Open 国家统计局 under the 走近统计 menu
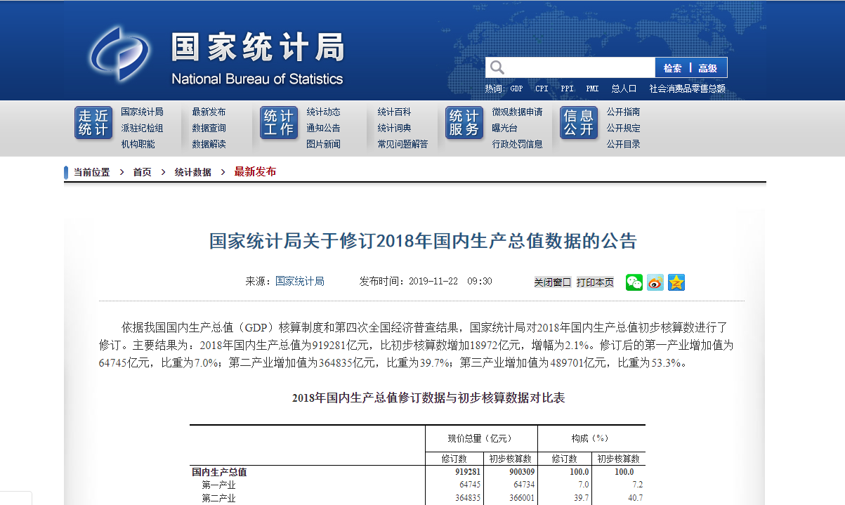 click(x=142, y=112)
